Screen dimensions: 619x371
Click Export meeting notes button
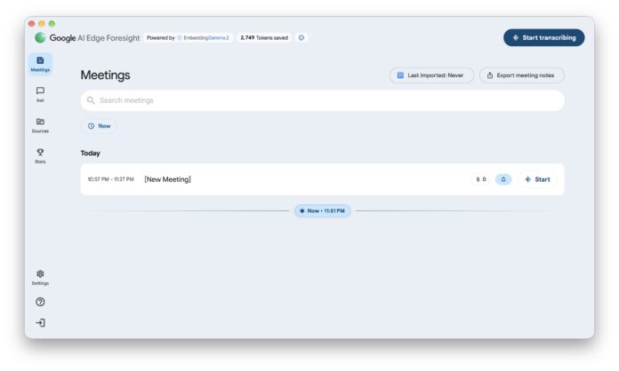click(x=521, y=75)
